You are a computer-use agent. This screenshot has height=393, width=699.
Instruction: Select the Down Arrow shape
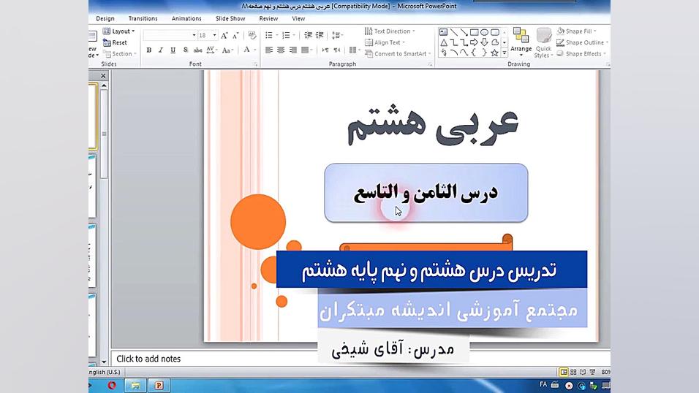pyautogui.click(x=485, y=43)
